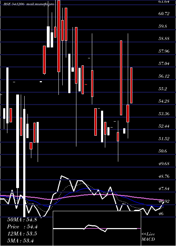The width and height of the screenshot is (176, 246).
Task: Click the 53.36 price axis label
Action: point(164,114)
